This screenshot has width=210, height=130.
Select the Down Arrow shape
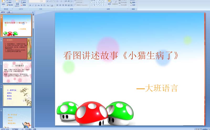click(103, 2)
